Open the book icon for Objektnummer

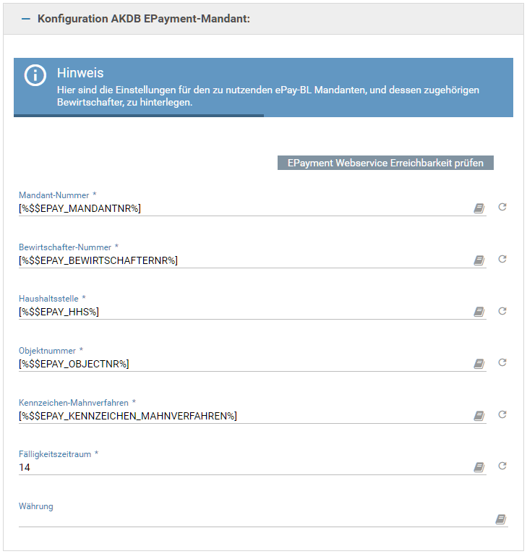click(479, 364)
